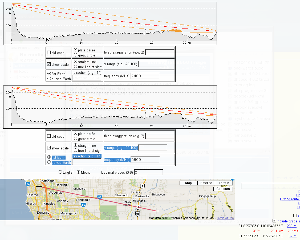
Task: Click the route 84 shield near Connolly
Action: [x=28, y=184]
